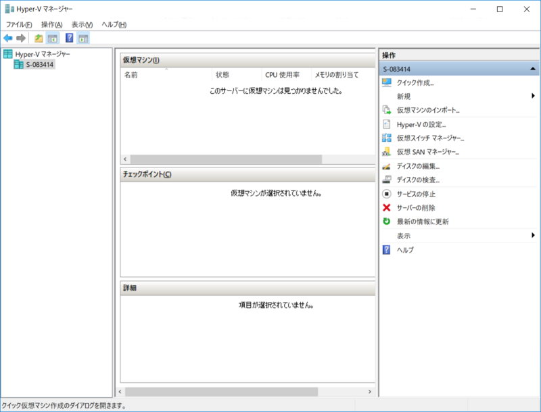Toggle the Show/Hide console tree toolbar icon
This screenshot has height=412, width=541.
click(x=53, y=38)
